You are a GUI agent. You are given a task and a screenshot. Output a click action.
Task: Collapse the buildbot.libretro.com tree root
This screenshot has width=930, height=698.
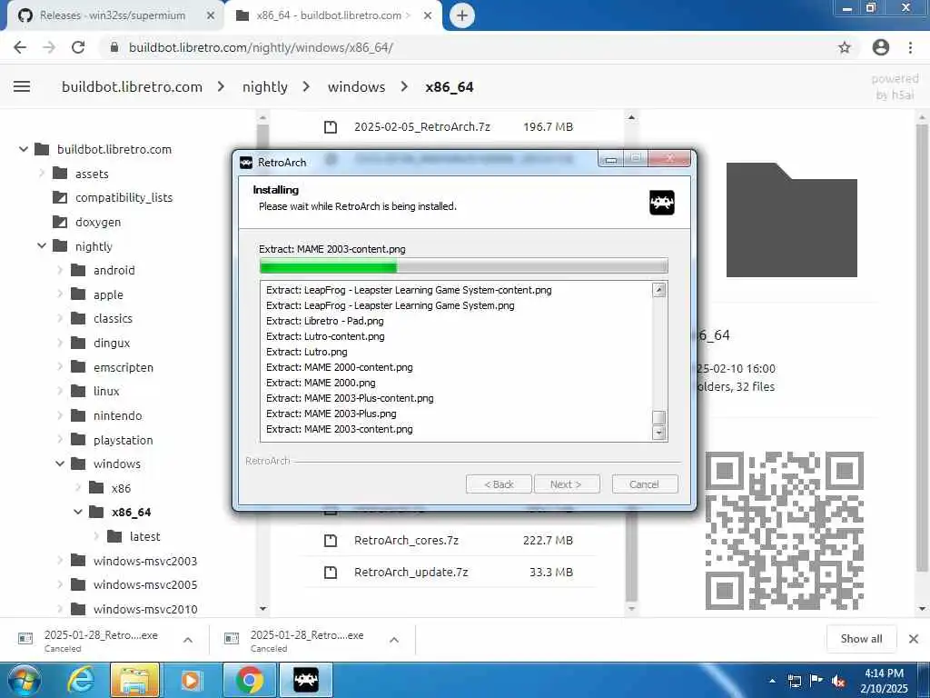click(23, 149)
